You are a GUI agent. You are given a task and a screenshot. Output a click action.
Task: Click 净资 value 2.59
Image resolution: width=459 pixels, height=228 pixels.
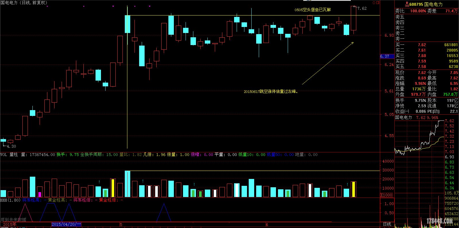pyautogui.click(x=422, y=106)
